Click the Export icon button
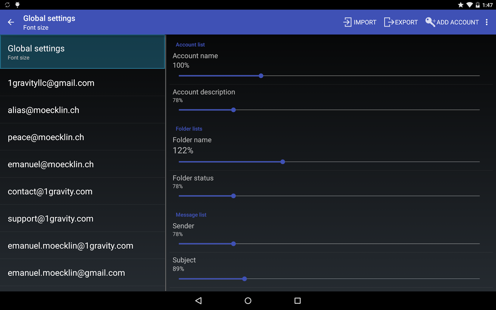This screenshot has width=496, height=310. [389, 22]
